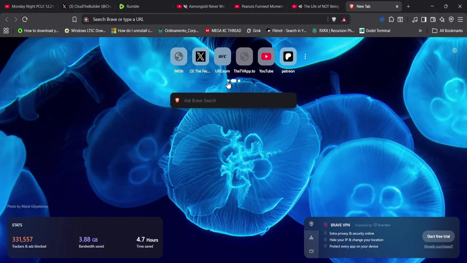Click the Ask Brave Search box
Image resolution: width=467 pixels, height=263 pixels.
(233, 100)
